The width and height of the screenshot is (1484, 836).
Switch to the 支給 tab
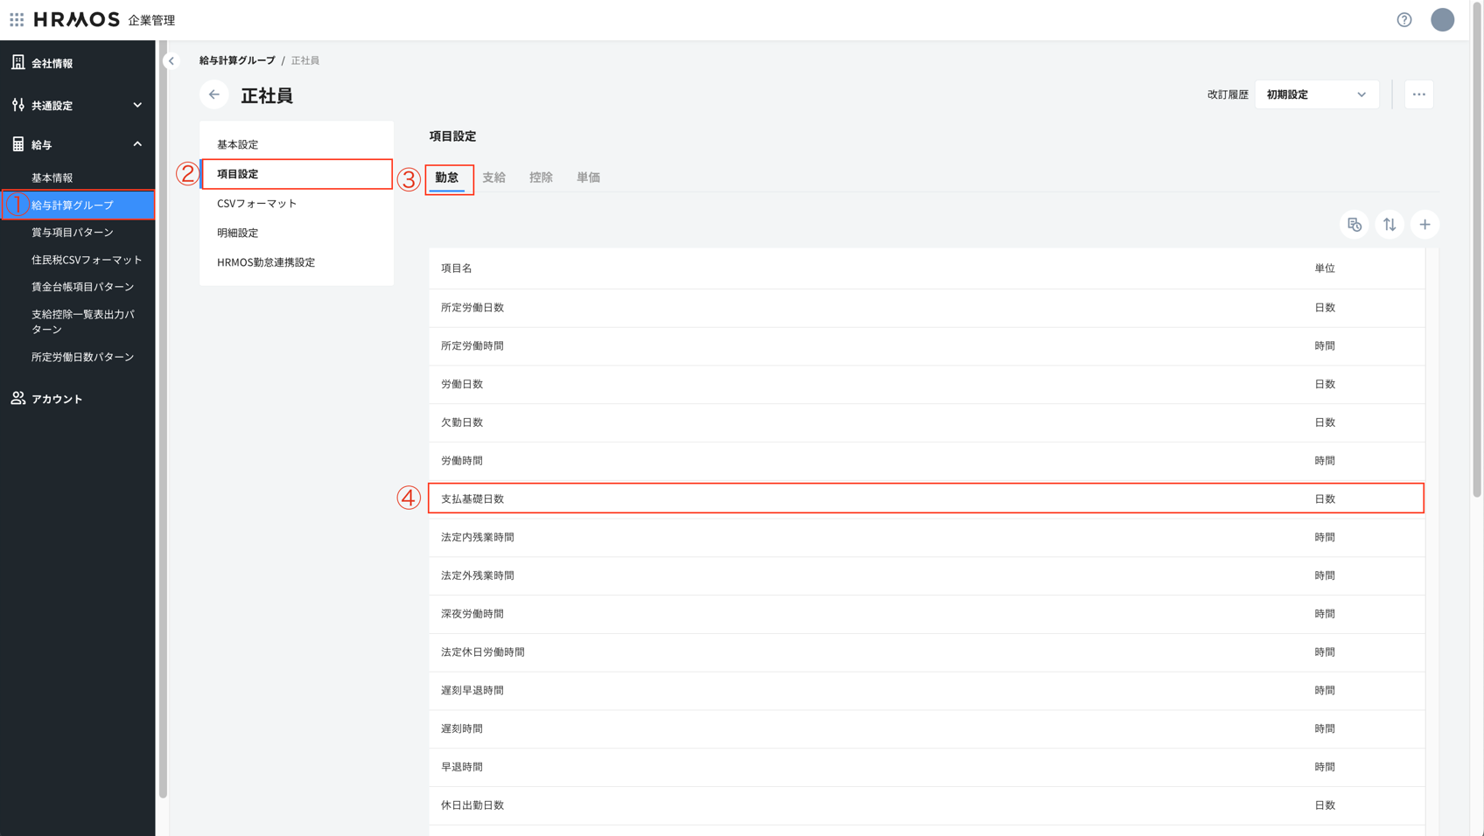[x=493, y=178]
